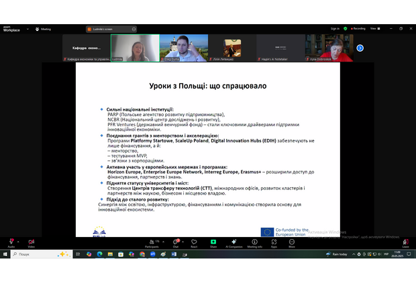Viewport: 416px width, 282px height.
Task: Toggle the Audio microphone mute
Action: pyautogui.click(x=11, y=242)
